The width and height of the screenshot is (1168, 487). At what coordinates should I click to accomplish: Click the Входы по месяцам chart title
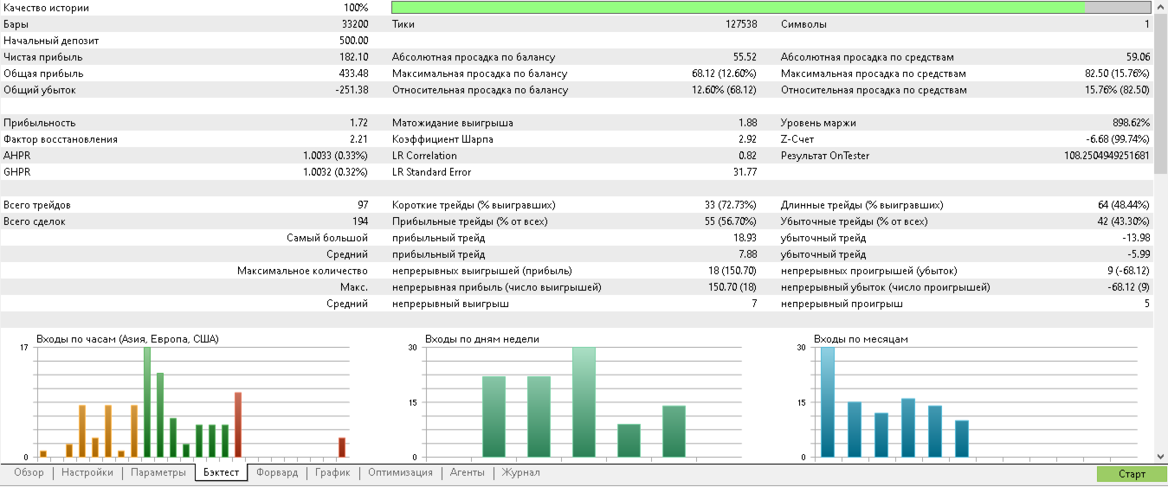861,339
